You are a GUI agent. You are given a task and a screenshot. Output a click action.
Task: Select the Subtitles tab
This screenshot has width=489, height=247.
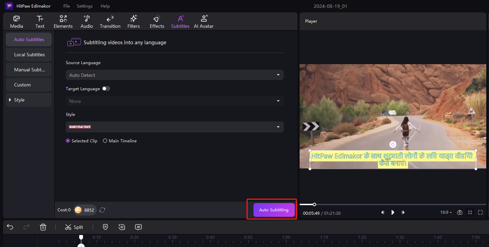coord(180,22)
